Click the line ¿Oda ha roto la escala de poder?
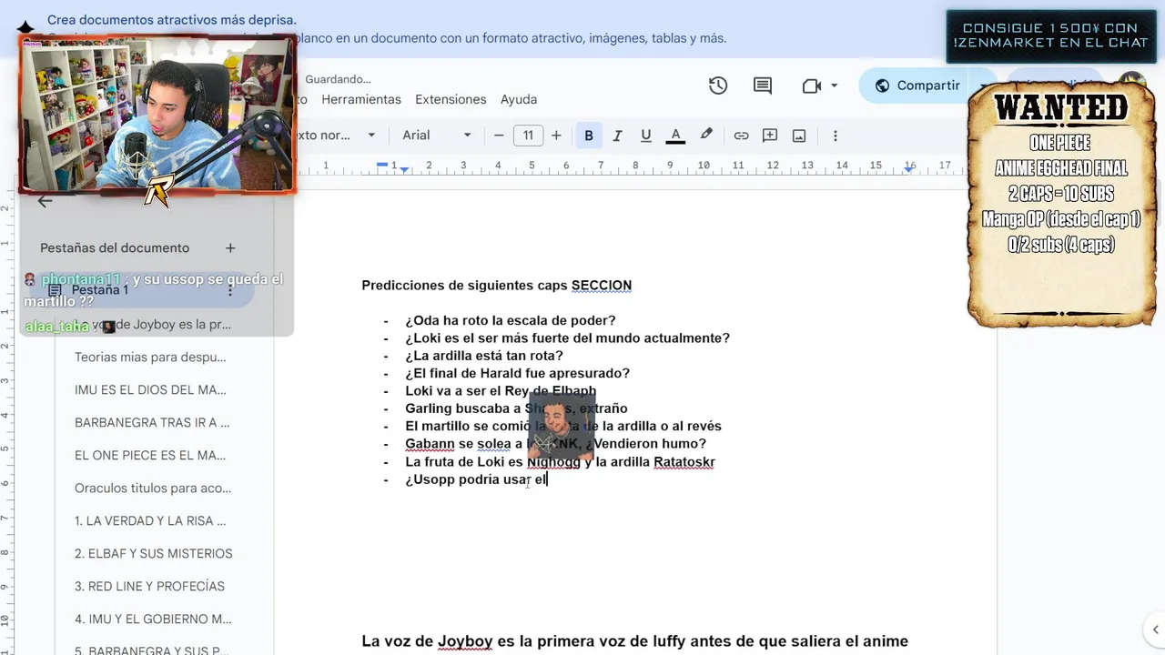Screen dimensions: 1165x655 [x=511, y=320]
